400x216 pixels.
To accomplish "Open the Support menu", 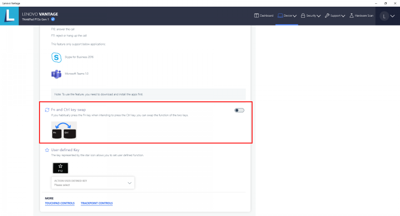I will click(x=334, y=16).
